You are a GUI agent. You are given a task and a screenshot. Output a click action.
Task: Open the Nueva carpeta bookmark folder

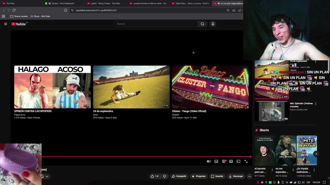[19, 16]
